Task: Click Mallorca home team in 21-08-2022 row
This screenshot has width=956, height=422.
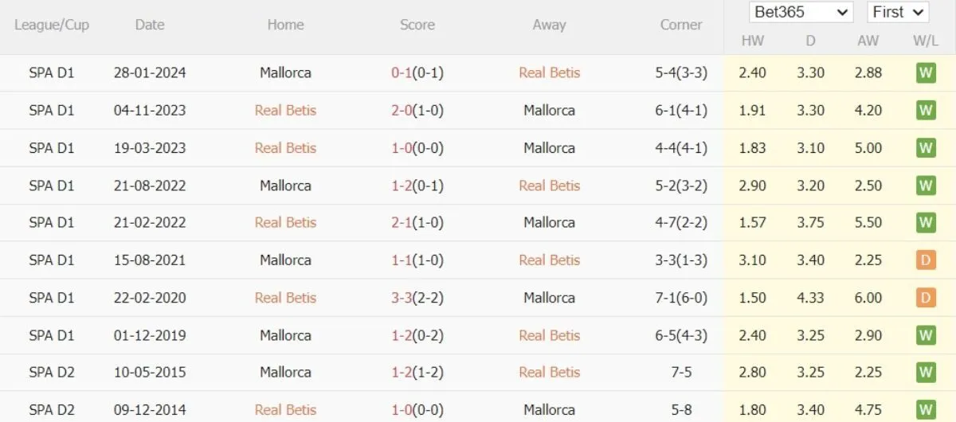Action: click(x=285, y=186)
